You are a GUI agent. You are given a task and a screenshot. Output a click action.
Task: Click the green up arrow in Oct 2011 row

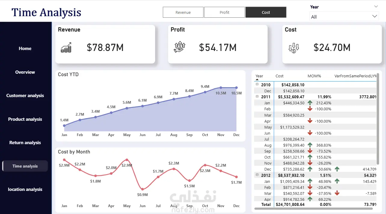(310, 157)
